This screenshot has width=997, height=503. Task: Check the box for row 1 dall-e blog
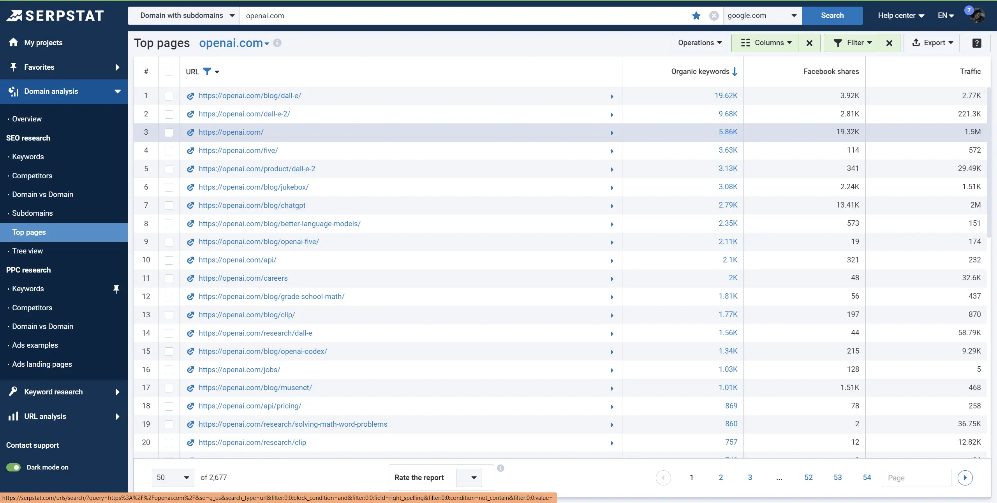point(169,96)
